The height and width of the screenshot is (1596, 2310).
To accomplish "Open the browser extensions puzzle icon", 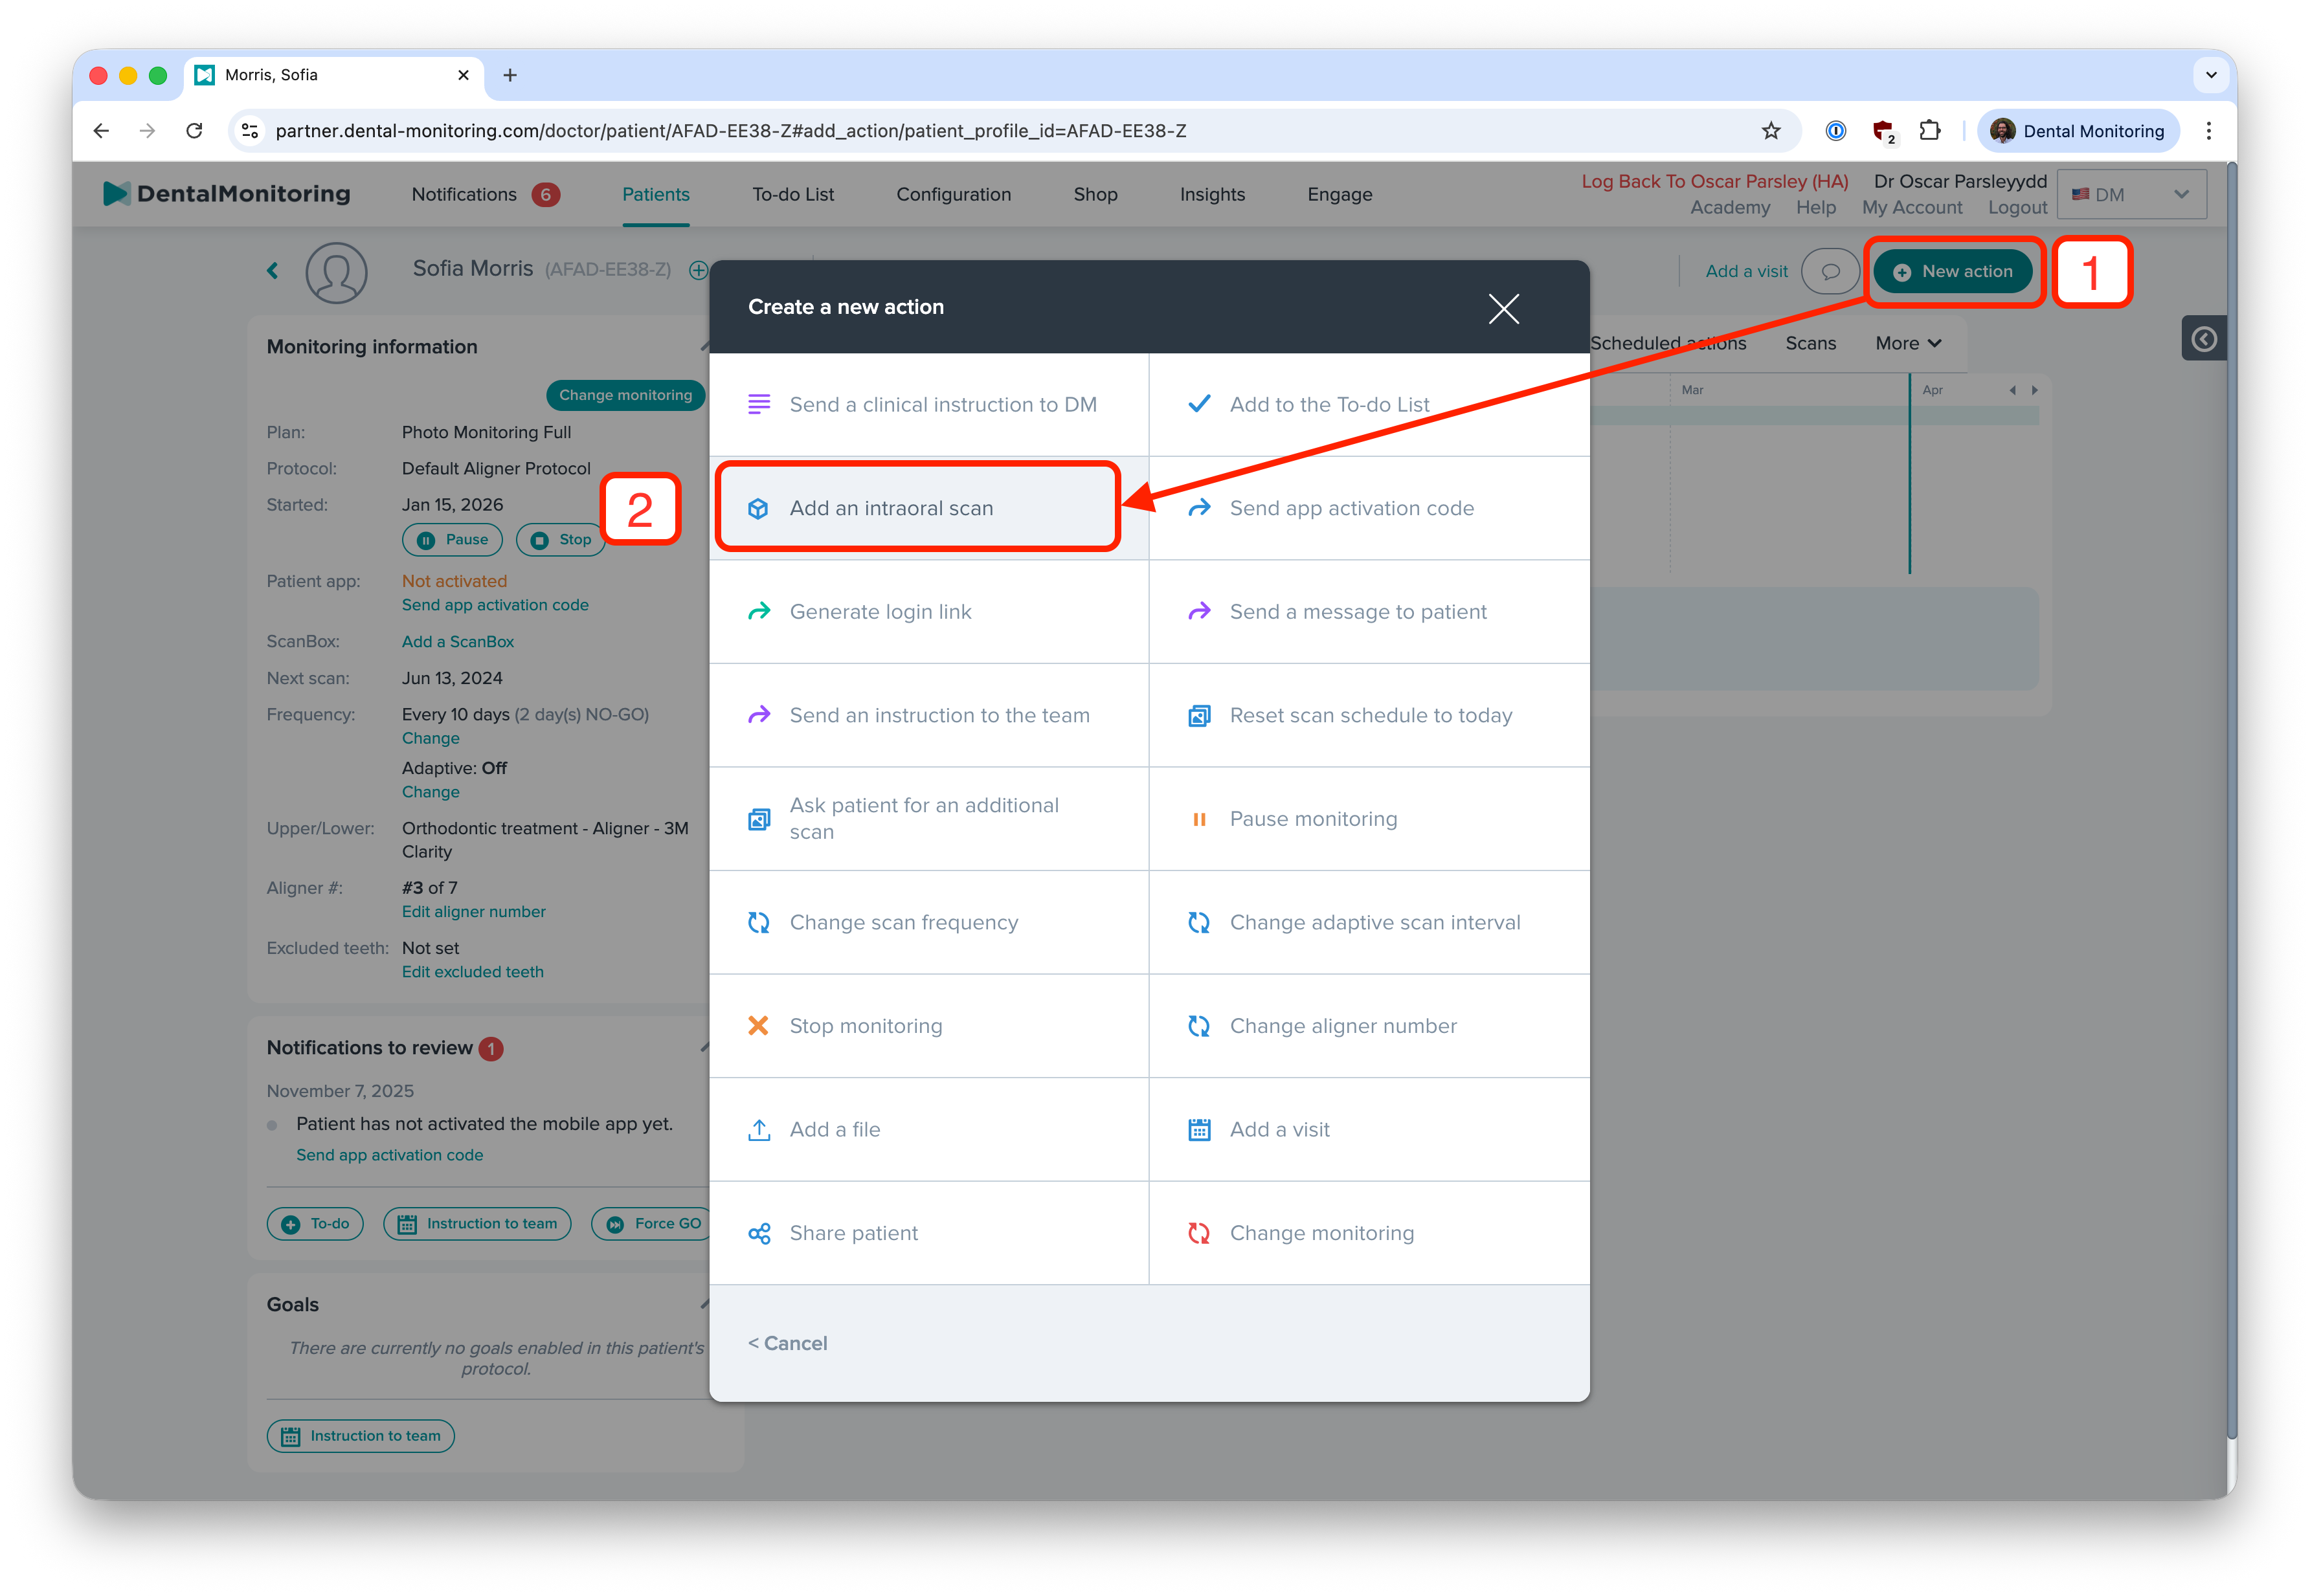I will click(1930, 131).
